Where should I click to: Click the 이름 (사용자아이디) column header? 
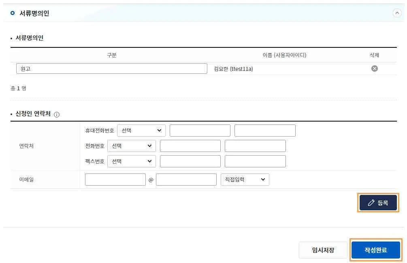point(284,55)
